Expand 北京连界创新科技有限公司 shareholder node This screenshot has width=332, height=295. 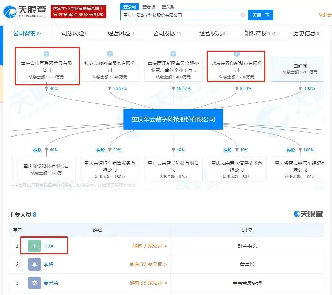coord(236,54)
